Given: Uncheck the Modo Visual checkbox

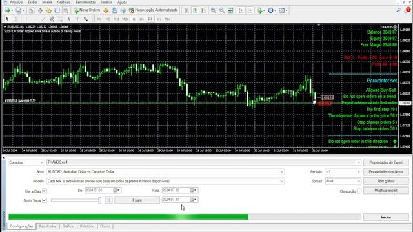Looking at the screenshot, I should 45,200.
